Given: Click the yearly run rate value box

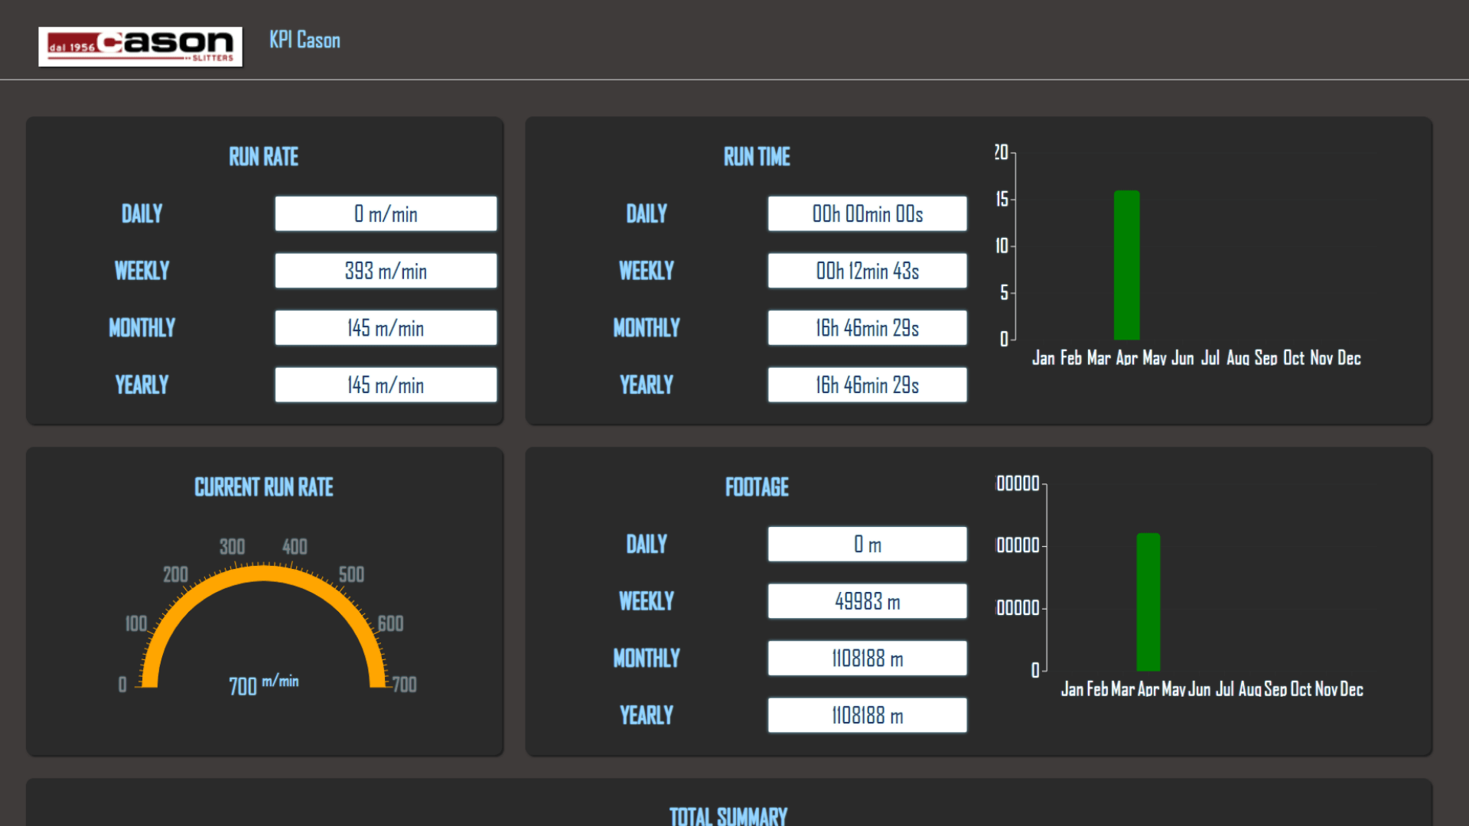Looking at the screenshot, I should (386, 385).
